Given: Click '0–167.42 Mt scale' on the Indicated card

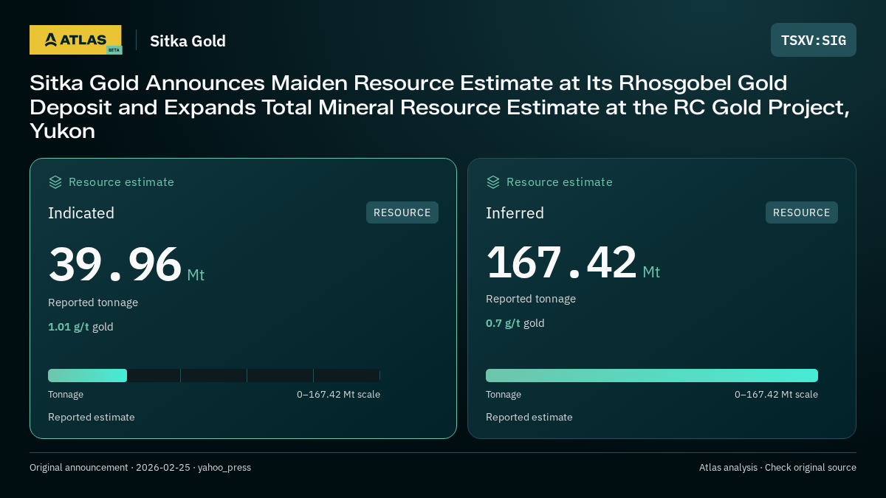Looking at the screenshot, I should pyautogui.click(x=338, y=395).
